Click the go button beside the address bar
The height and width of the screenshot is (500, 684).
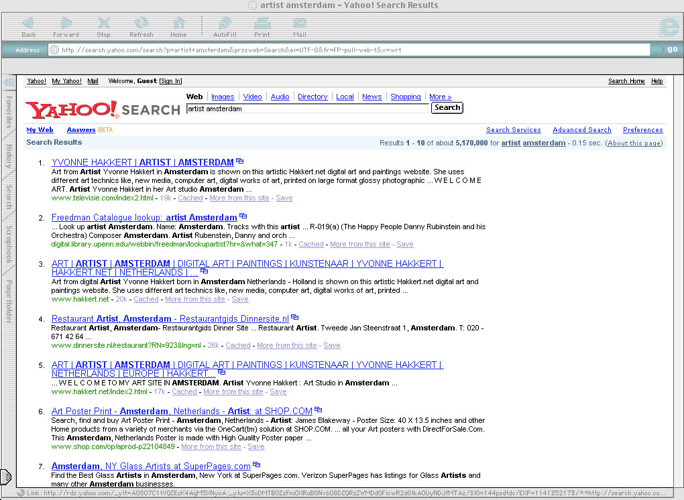(672, 49)
